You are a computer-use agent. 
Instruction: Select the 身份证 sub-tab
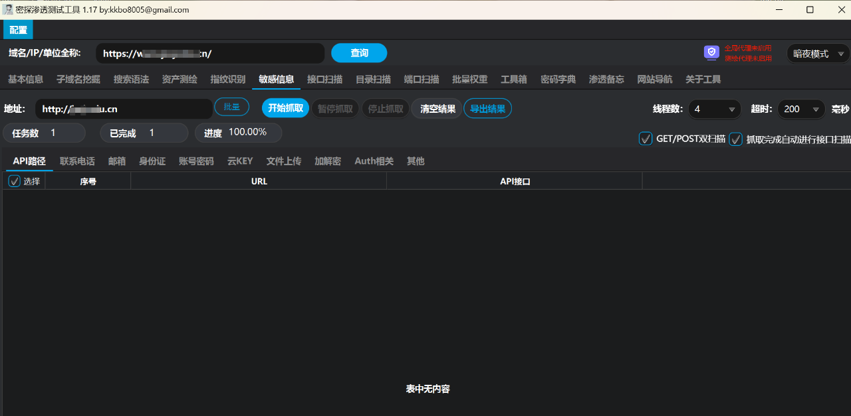[x=152, y=161]
